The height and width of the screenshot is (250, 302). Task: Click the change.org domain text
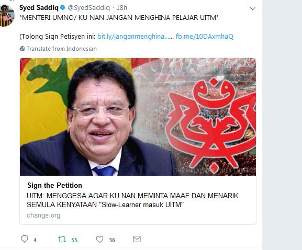[43, 215]
